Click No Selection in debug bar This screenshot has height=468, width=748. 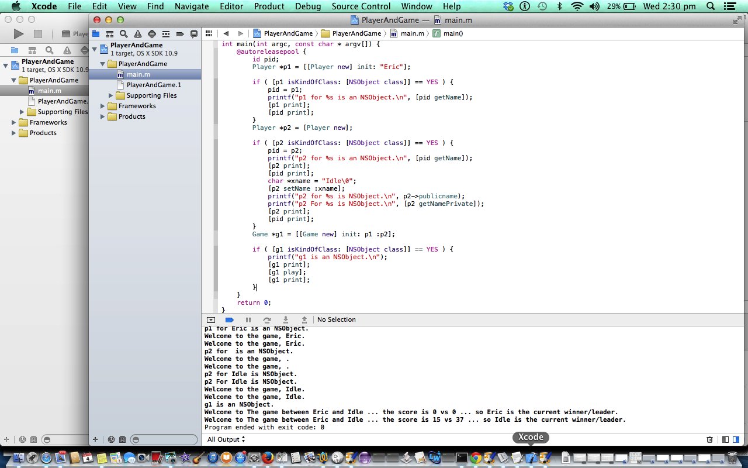point(336,319)
